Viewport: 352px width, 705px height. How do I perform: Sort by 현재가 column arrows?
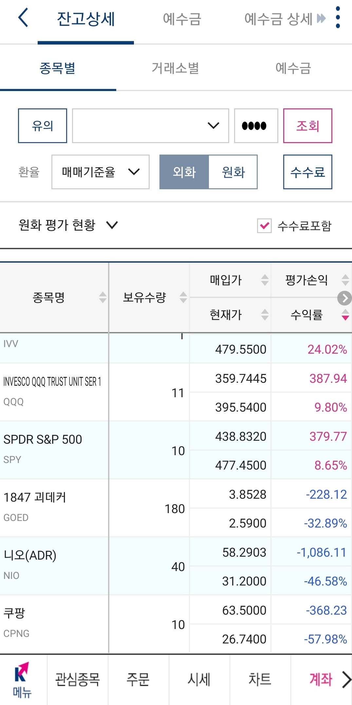(x=265, y=315)
